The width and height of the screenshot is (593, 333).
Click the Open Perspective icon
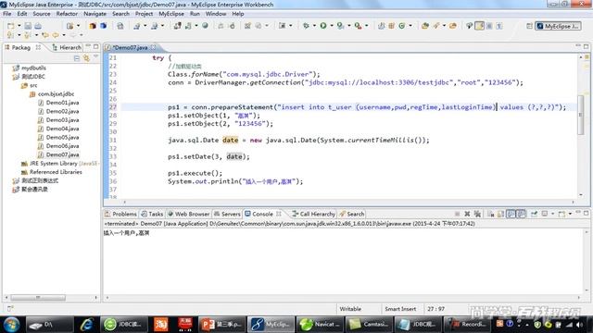[x=529, y=26]
